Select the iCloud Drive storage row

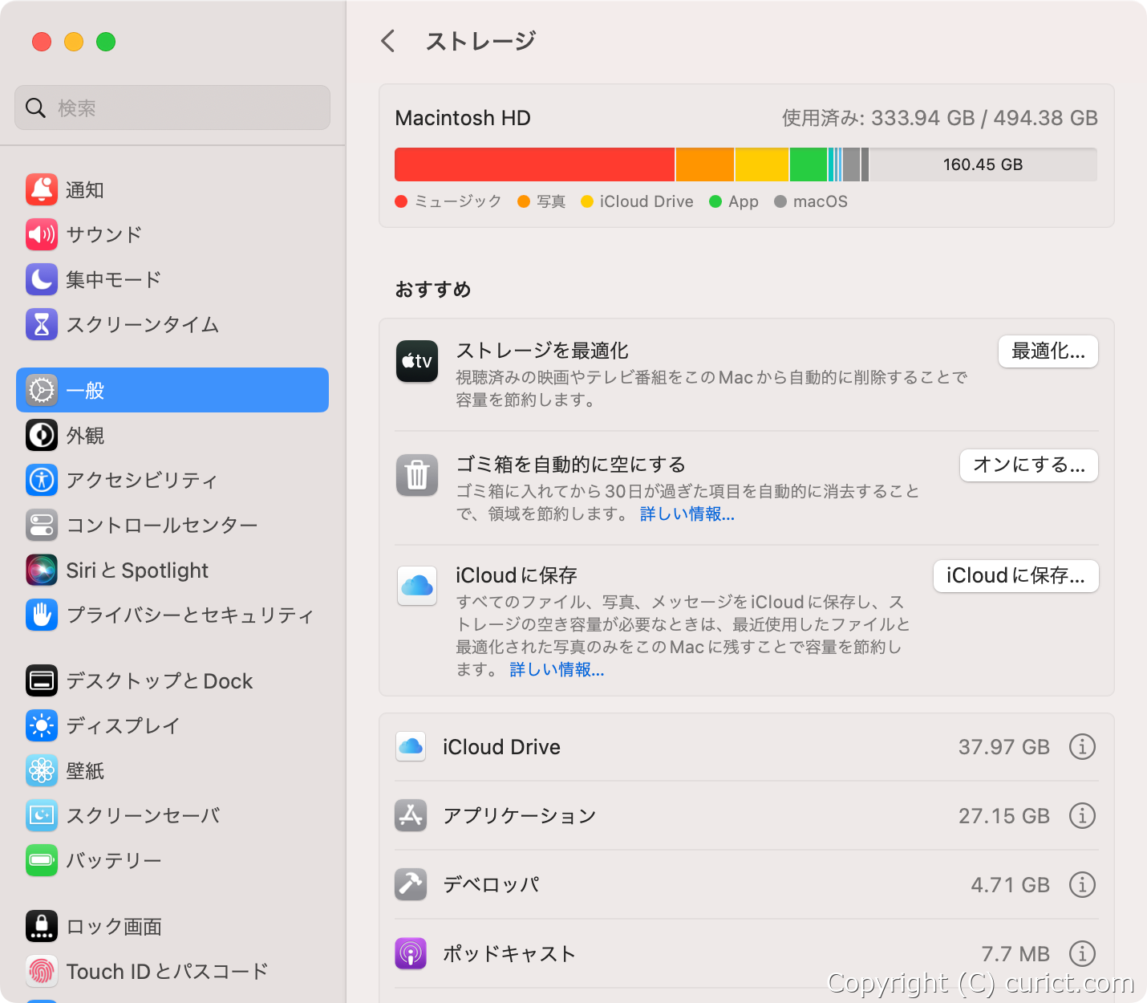pyautogui.click(x=746, y=747)
